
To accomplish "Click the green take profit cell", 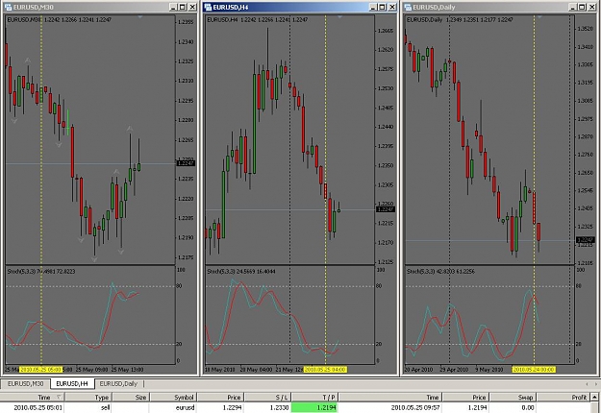I will pos(314,407).
